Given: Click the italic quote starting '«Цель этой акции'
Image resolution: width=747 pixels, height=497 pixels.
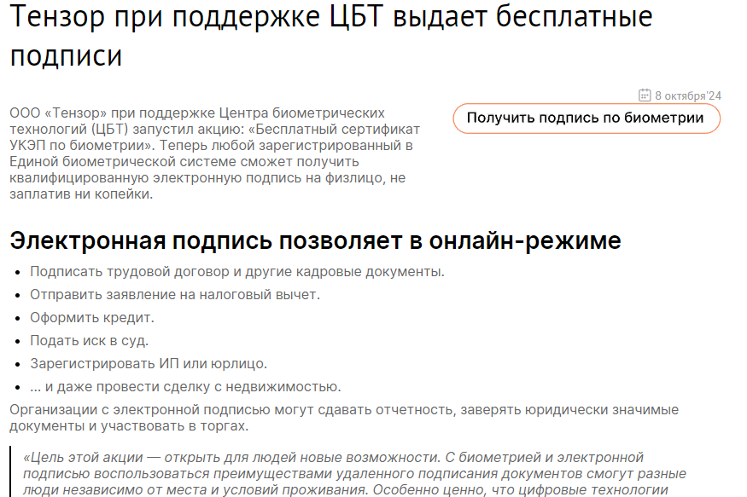Looking at the screenshot, I should 355,473.
